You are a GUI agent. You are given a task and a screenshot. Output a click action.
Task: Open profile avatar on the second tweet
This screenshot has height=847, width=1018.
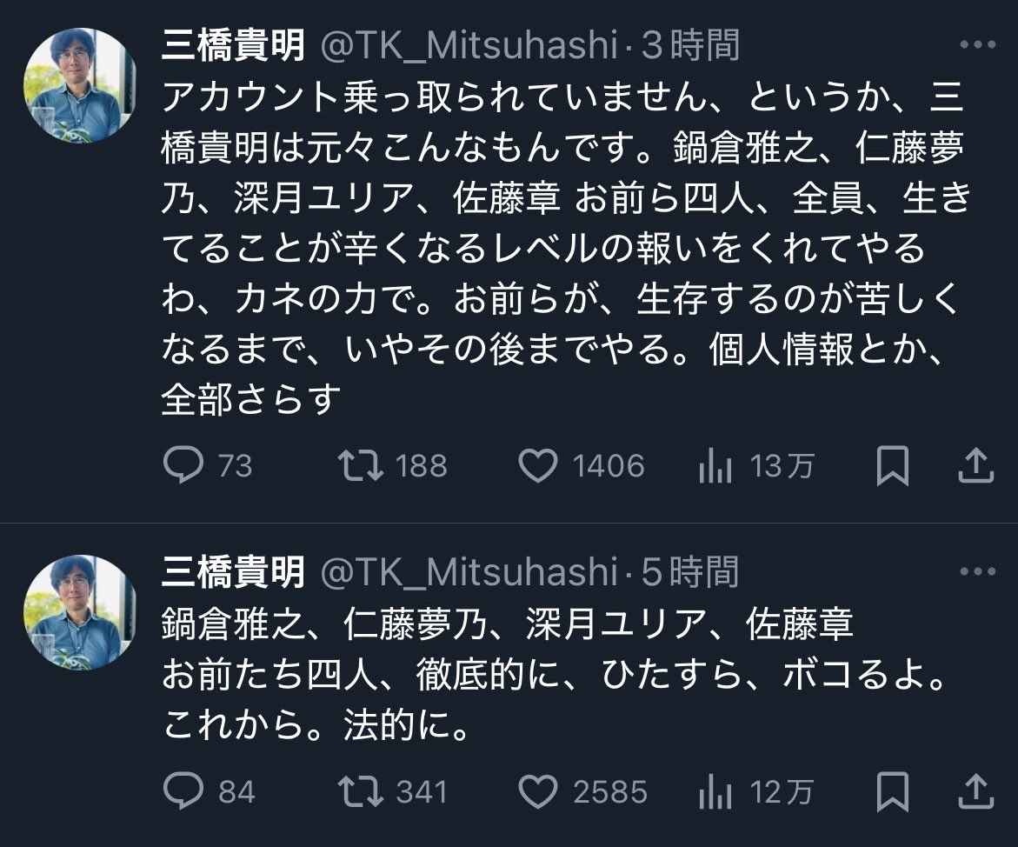tap(79, 612)
